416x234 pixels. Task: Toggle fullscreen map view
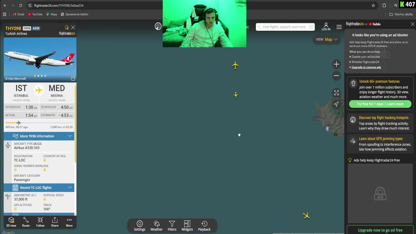336,93
